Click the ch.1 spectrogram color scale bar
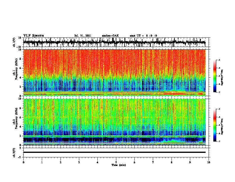 pos(215,76)
